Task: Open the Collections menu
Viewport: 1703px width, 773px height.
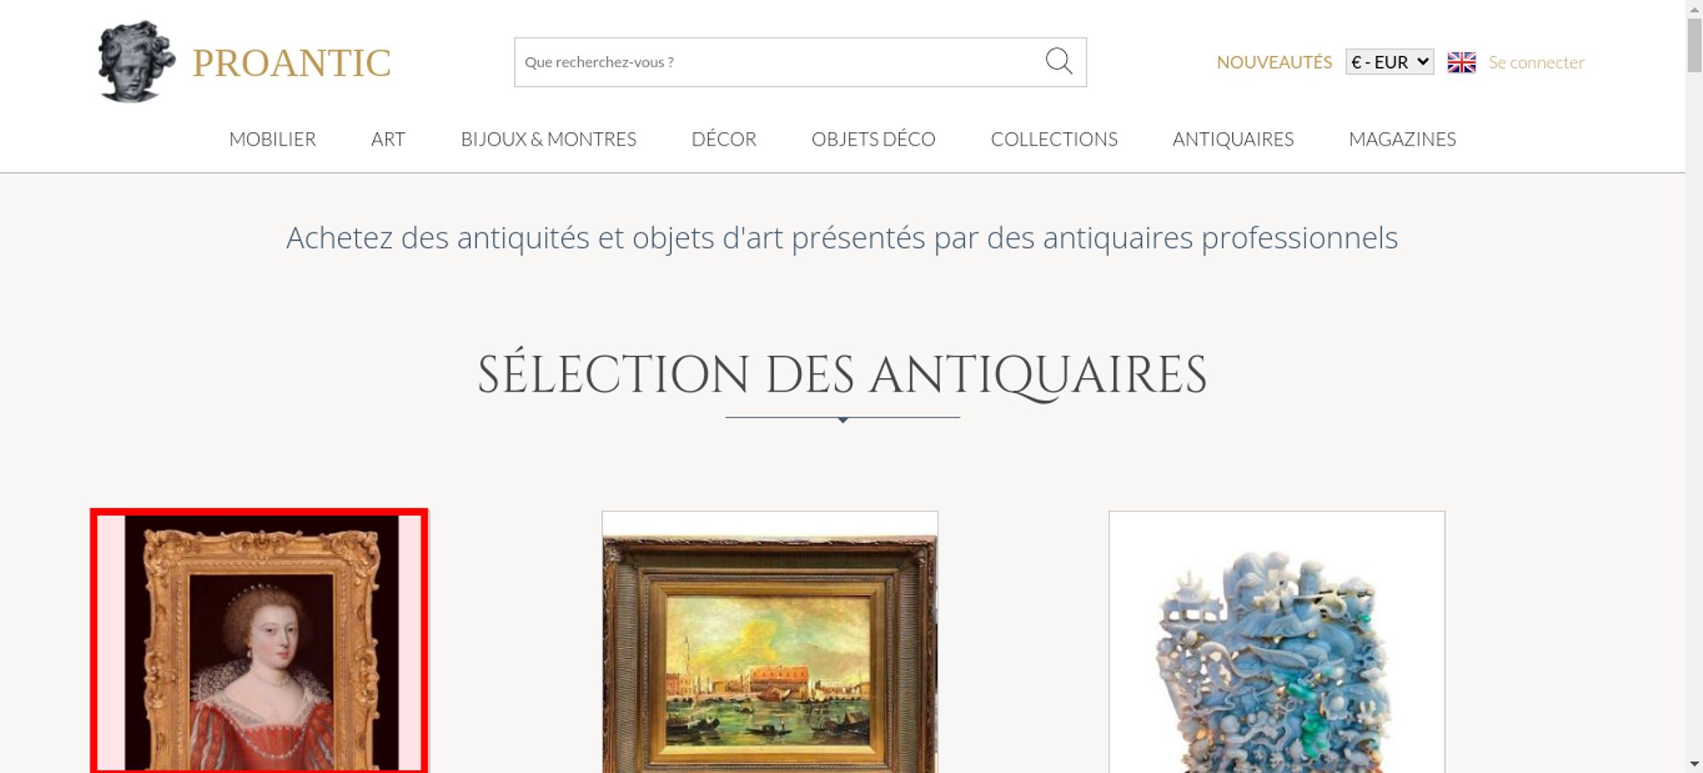Action: pyautogui.click(x=1054, y=139)
